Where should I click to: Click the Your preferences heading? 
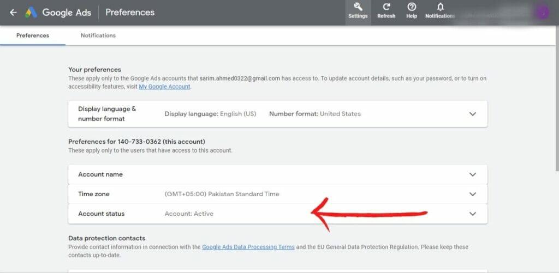[95, 69]
